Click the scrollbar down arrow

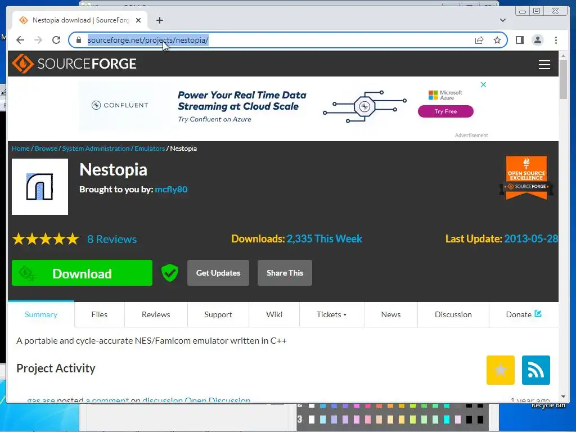[563, 397]
